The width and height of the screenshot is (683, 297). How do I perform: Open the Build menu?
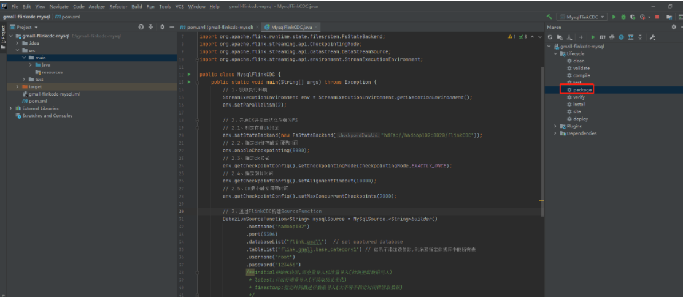136,7
